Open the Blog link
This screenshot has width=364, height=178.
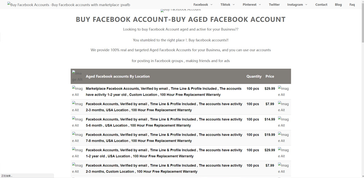(x=338, y=5)
